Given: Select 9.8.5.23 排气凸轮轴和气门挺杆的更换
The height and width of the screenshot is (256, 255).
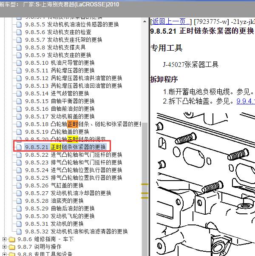Looking at the screenshot, I should [x=74, y=162].
